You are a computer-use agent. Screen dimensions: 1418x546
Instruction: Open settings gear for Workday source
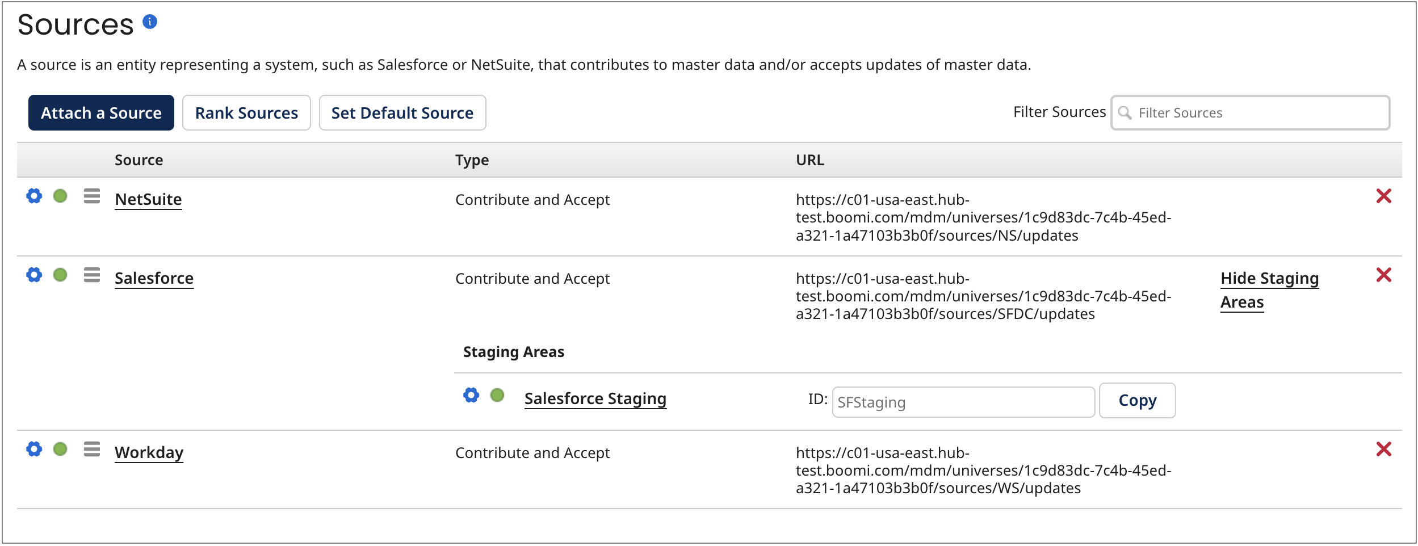(34, 450)
